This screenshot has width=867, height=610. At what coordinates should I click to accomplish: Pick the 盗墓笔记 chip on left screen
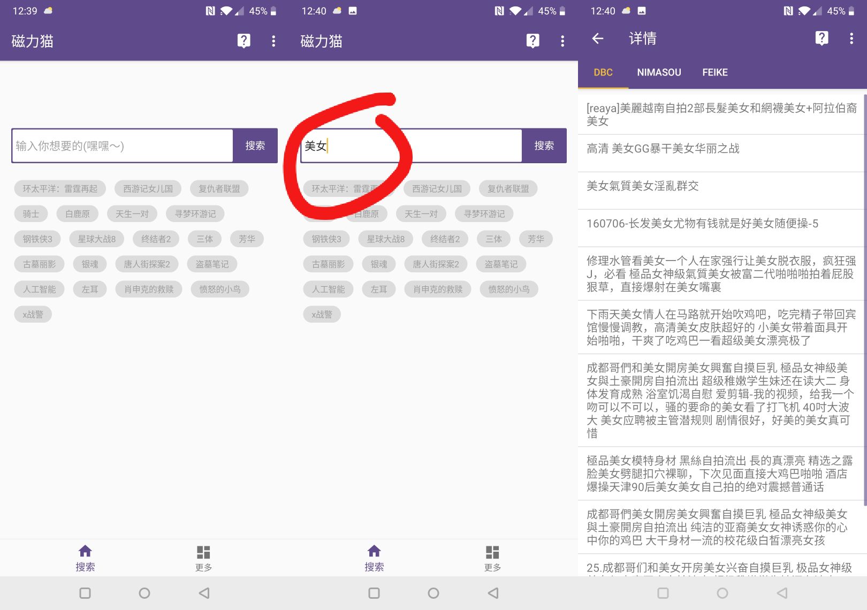[212, 264]
